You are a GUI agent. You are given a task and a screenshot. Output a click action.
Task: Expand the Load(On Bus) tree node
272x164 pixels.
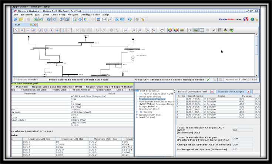[x=137, y=117]
